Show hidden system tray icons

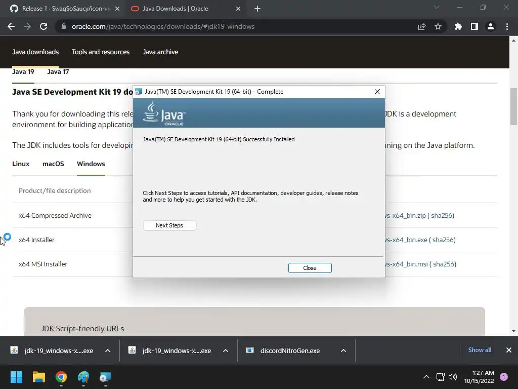426,377
